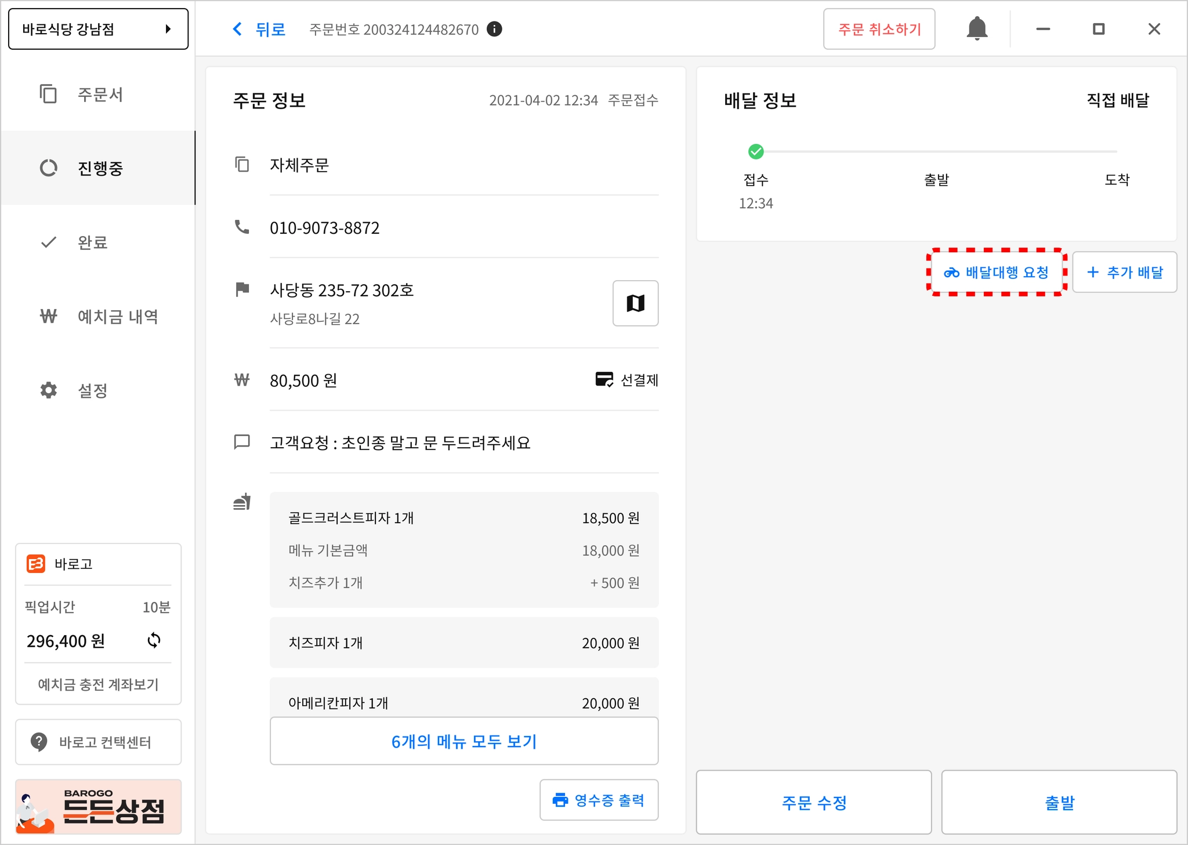The height and width of the screenshot is (845, 1188).
Task: Print receipt with 영수증 출력
Action: 599,800
